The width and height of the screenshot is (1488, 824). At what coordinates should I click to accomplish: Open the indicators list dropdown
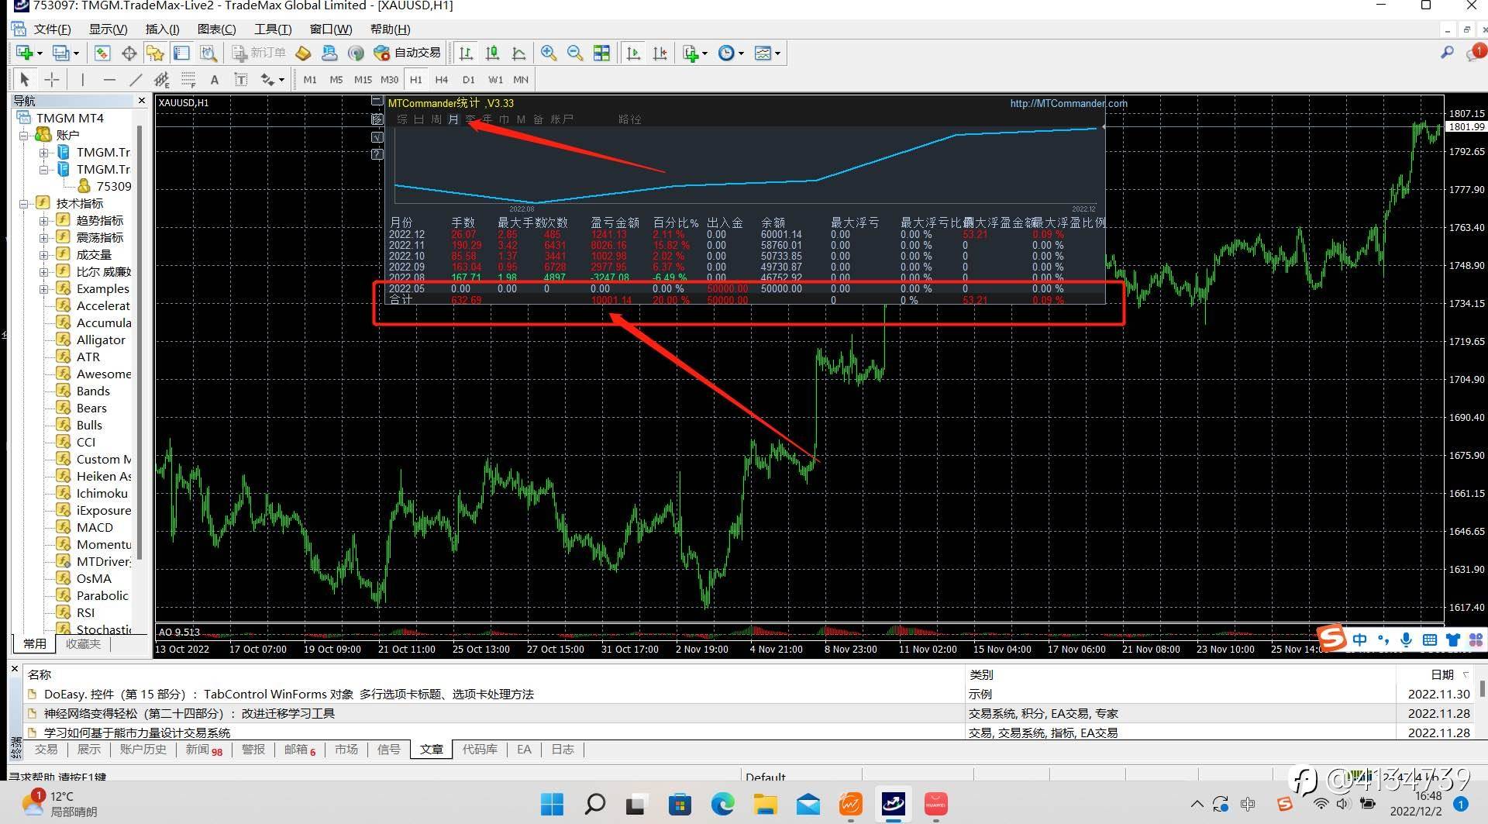coord(695,53)
